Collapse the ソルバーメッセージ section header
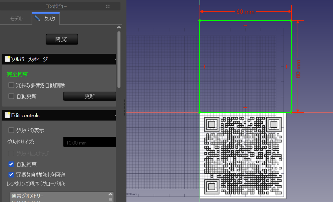This screenshot has width=333, height=202. coord(59,59)
